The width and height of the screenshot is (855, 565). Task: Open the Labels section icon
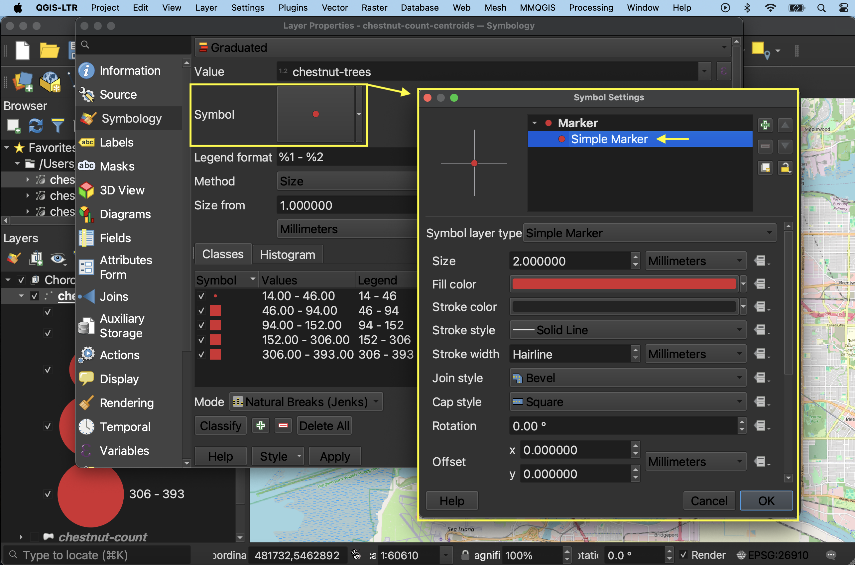[87, 142]
